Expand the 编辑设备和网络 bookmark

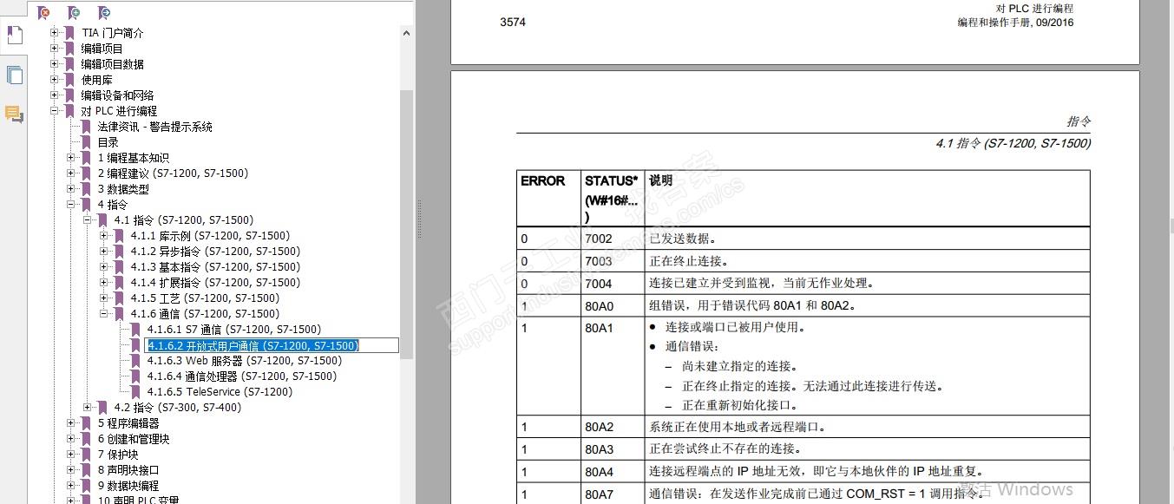pos(55,95)
